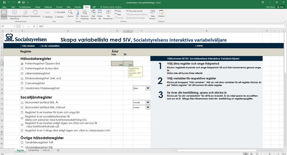The width and height of the screenshot is (287, 155).
Task: Open the Makron macros button
Action: (161, 15)
